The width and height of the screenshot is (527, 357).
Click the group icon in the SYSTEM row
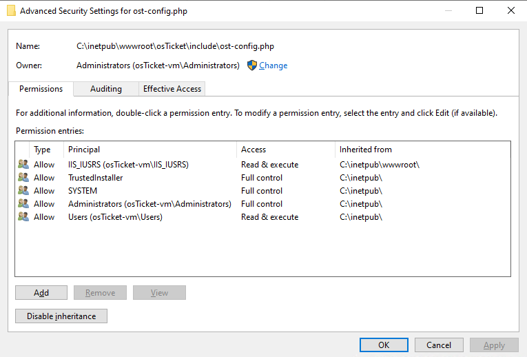tap(23, 191)
